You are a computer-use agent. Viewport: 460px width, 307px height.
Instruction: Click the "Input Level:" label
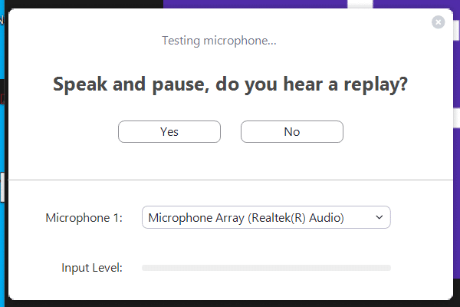[92, 268]
